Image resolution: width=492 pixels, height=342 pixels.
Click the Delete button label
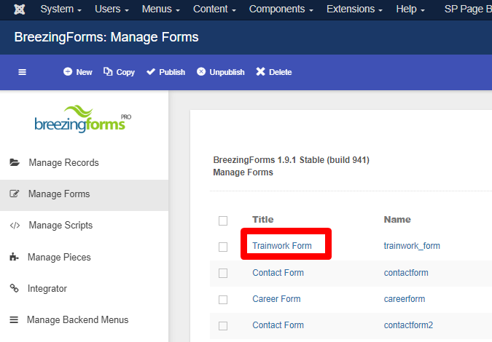pos(281,72)
